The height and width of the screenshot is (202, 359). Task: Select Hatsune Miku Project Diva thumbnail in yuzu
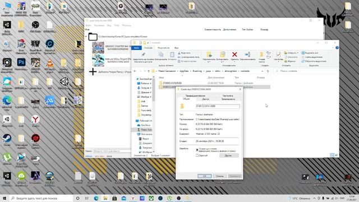coord(98,60)
